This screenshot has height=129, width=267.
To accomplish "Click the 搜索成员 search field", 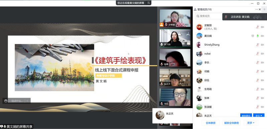I will coord(209,16).
